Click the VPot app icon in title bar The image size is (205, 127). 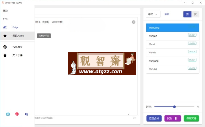pyautogui.click(x=3, y=3)
